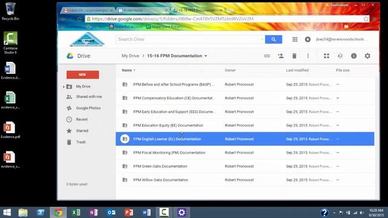Select My Drive in sidebar
Viewport: 388px width, 218px height.
pos(83,87)
